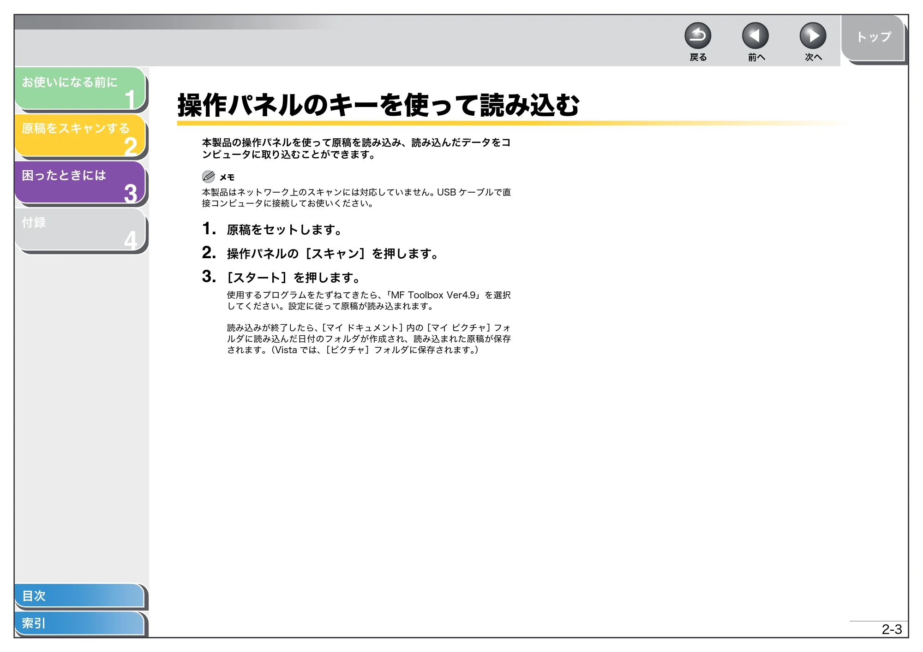Open chapter 3 困ったときには tab

(80, 182)
